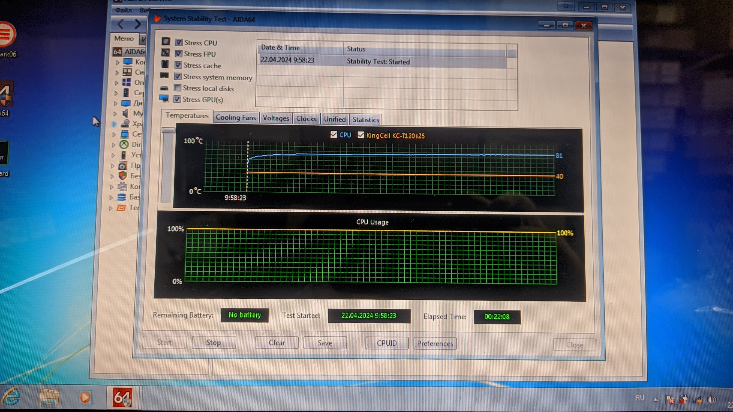Click the flame icon in System Stability Test title bar
733x412 pixels.
point(157,18)
